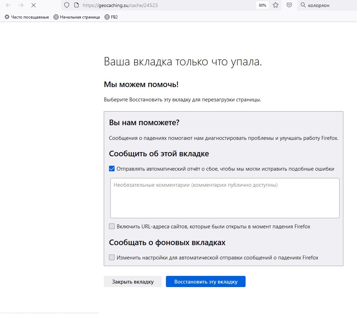The height and width of the screenshot is (314, 357).
Task: Open the 'Часто посещаемые' bookmarks folder
Action: click(x=27, y=17)
